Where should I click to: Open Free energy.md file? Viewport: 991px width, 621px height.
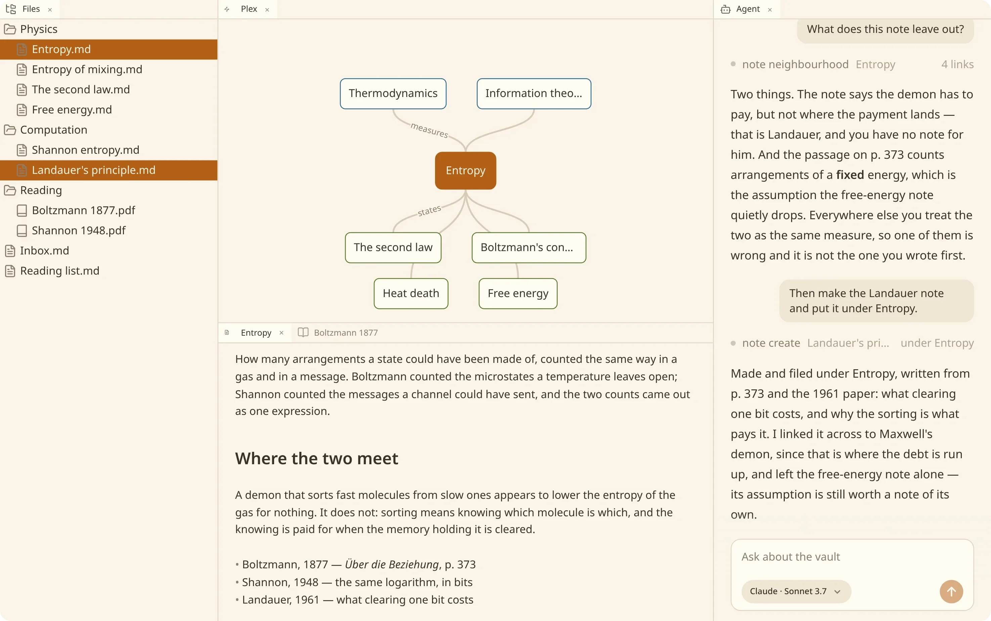109,110
